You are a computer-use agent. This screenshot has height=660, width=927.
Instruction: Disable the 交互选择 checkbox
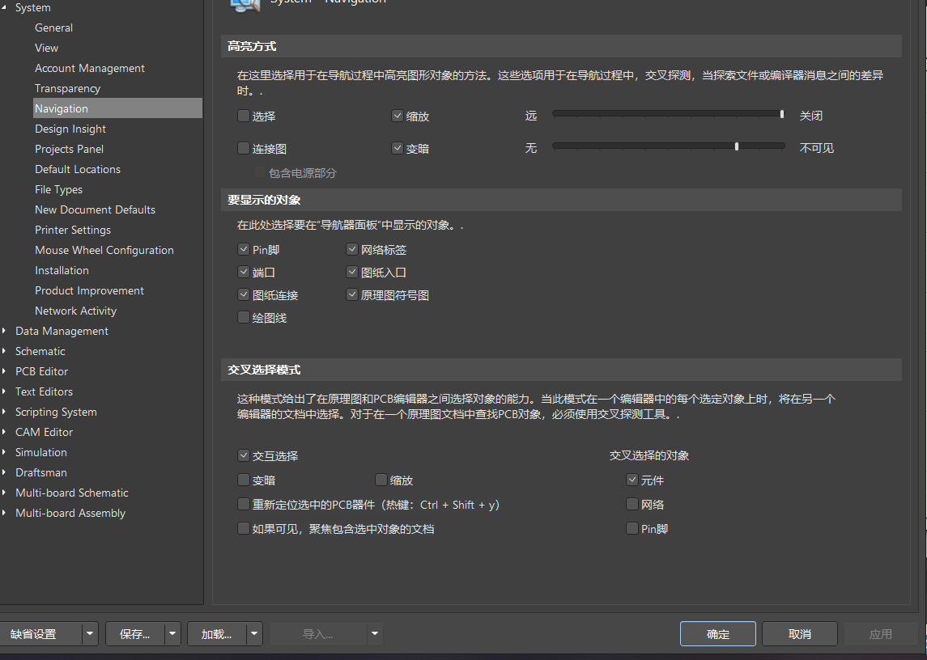pyautogui.click(x=244, y=455)
